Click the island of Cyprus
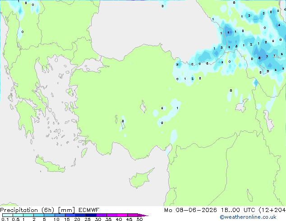This screenshot has width=286, height=221. (140, 180)
